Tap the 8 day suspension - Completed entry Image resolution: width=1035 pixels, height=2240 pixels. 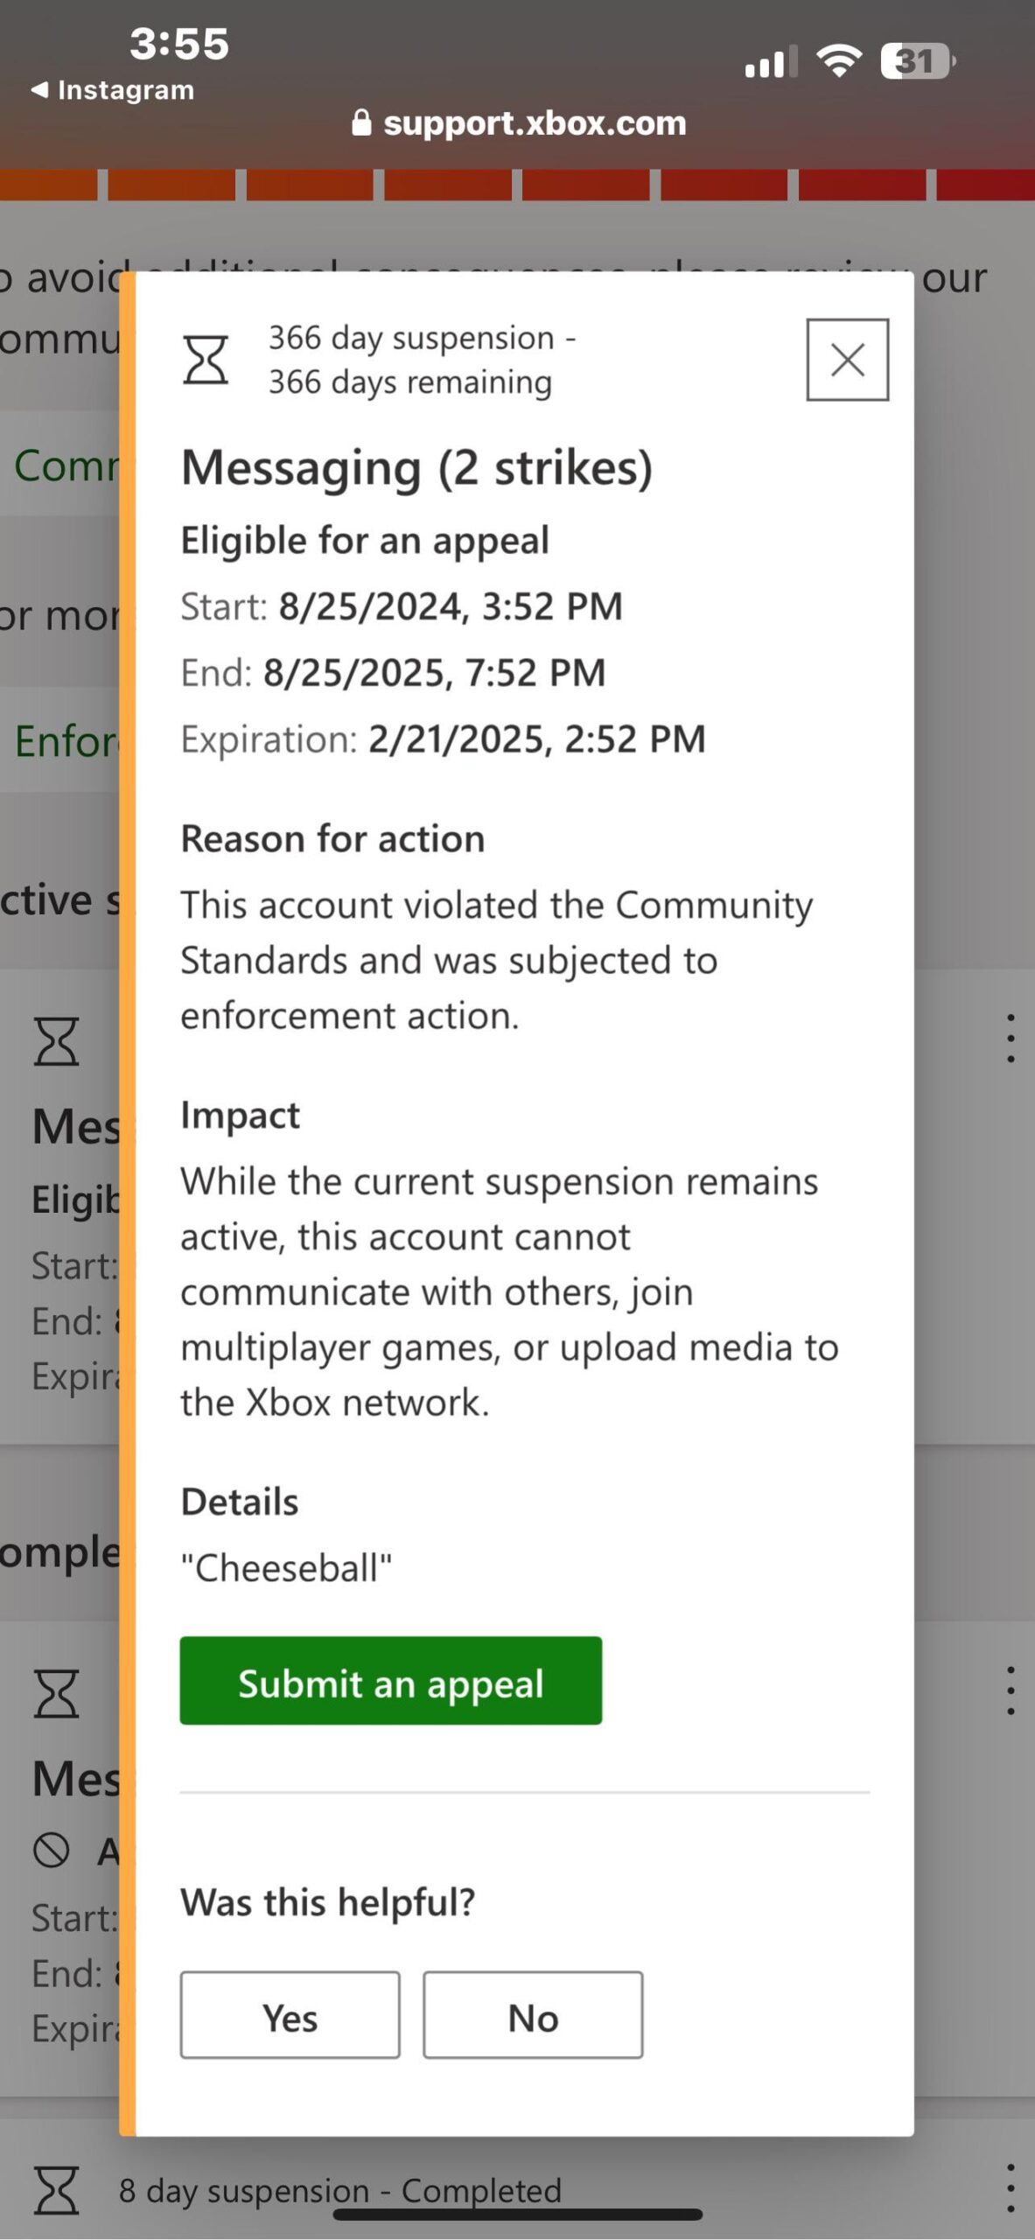point(340,2190)
